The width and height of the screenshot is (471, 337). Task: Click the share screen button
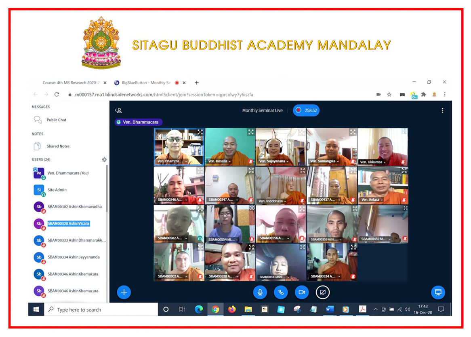pyautogui.click(x=323, y=292)
